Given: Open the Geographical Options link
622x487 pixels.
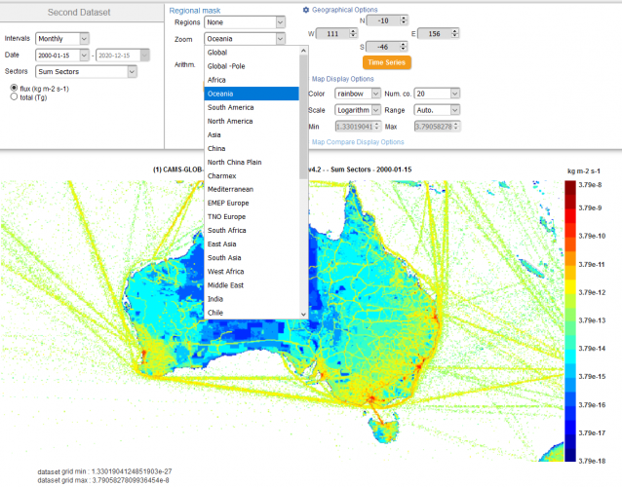Looking at the screenshot, I should coord(344,10).
